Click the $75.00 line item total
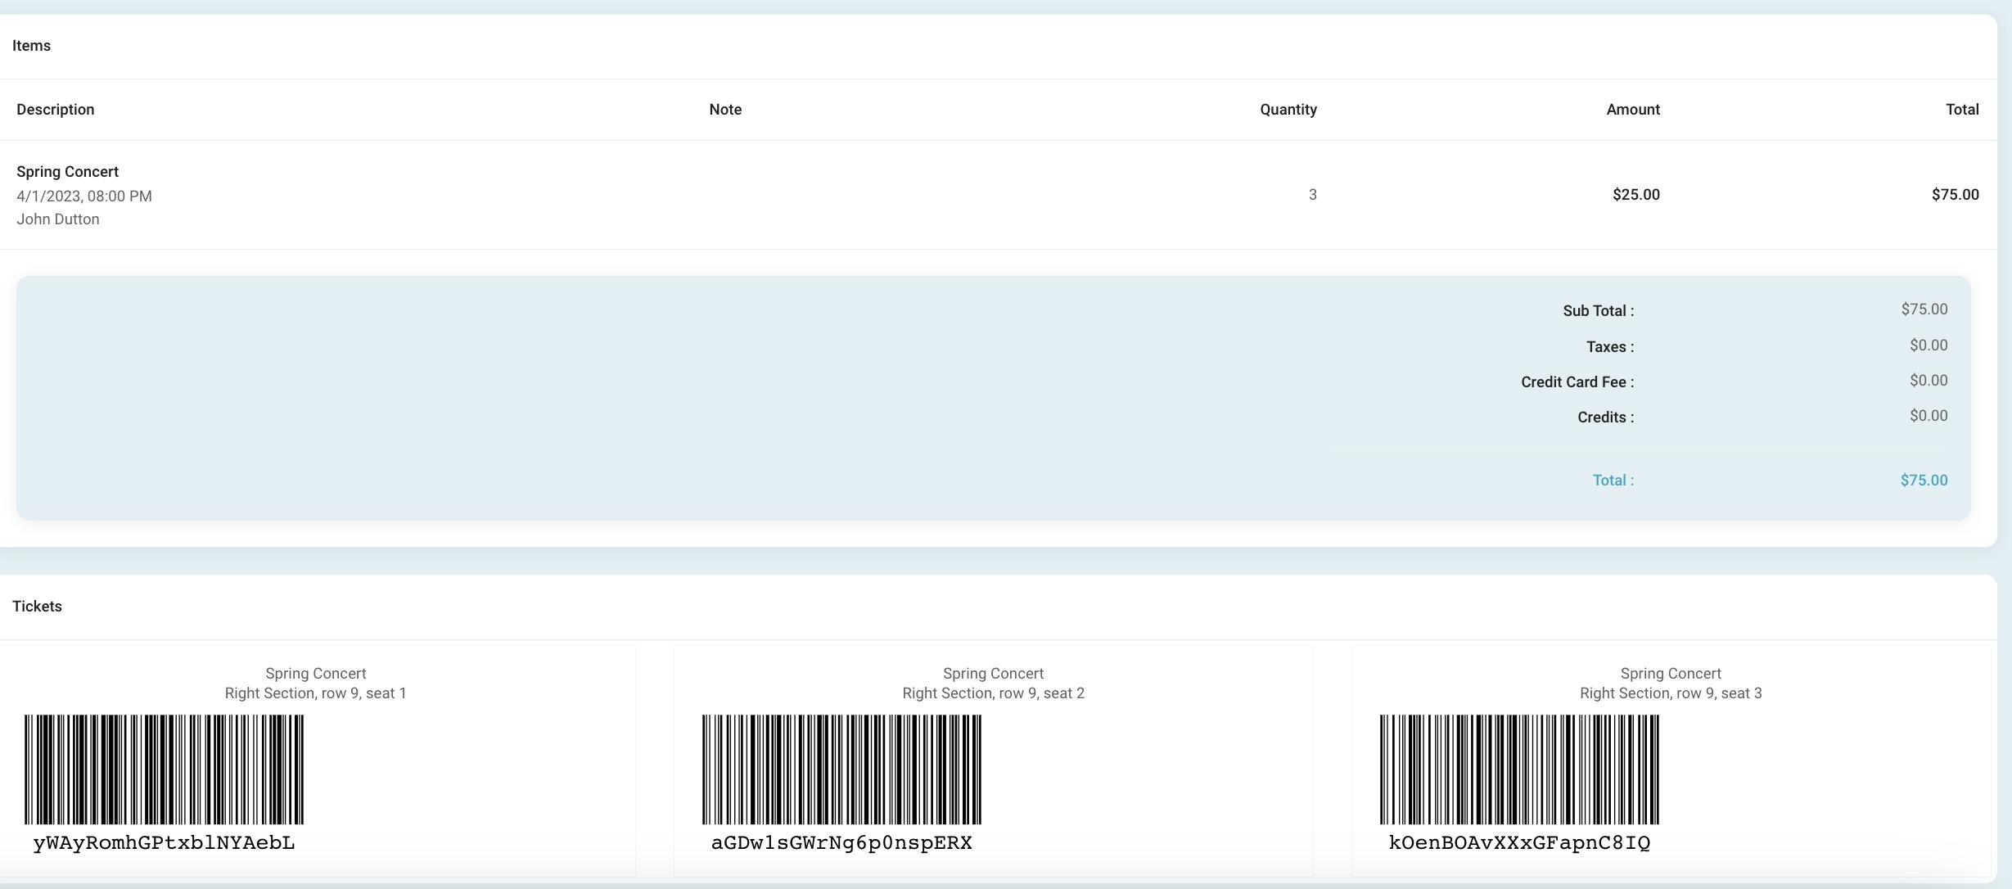This screenshot has width=2012, height=889. (1956, 195)
